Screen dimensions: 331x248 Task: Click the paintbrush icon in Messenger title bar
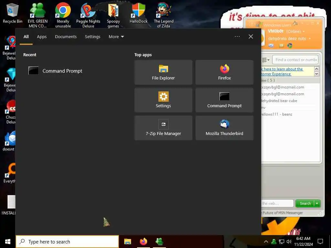pyautogui.click(x=295, y=23)
